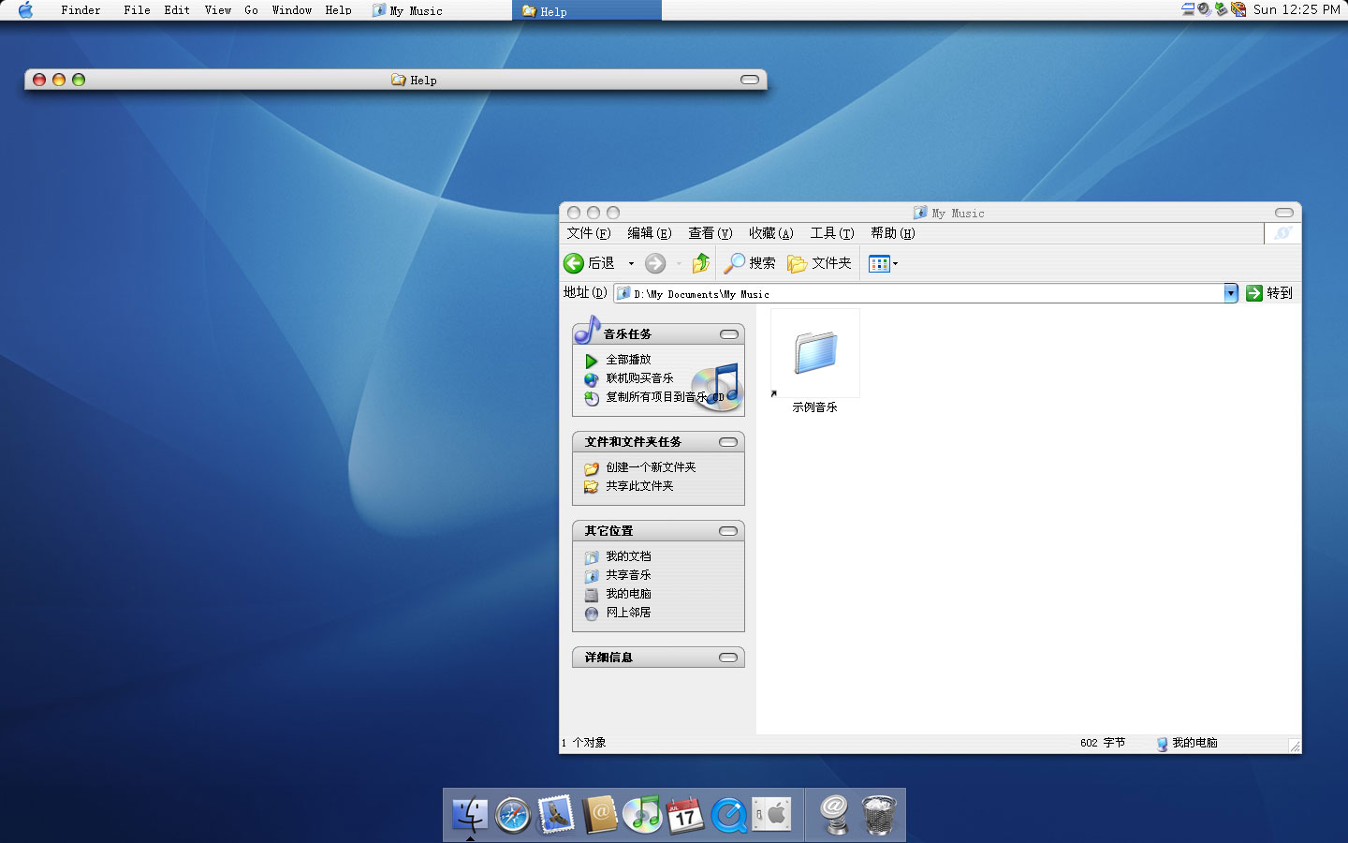Open the Trash in the dock
Image resolution: width=1348 pixels, height=843 pixels.
(x=878, y=815)
